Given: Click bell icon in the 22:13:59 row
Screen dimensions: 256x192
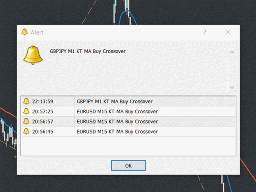Looking at the screenshot, I should coord(26,101).
